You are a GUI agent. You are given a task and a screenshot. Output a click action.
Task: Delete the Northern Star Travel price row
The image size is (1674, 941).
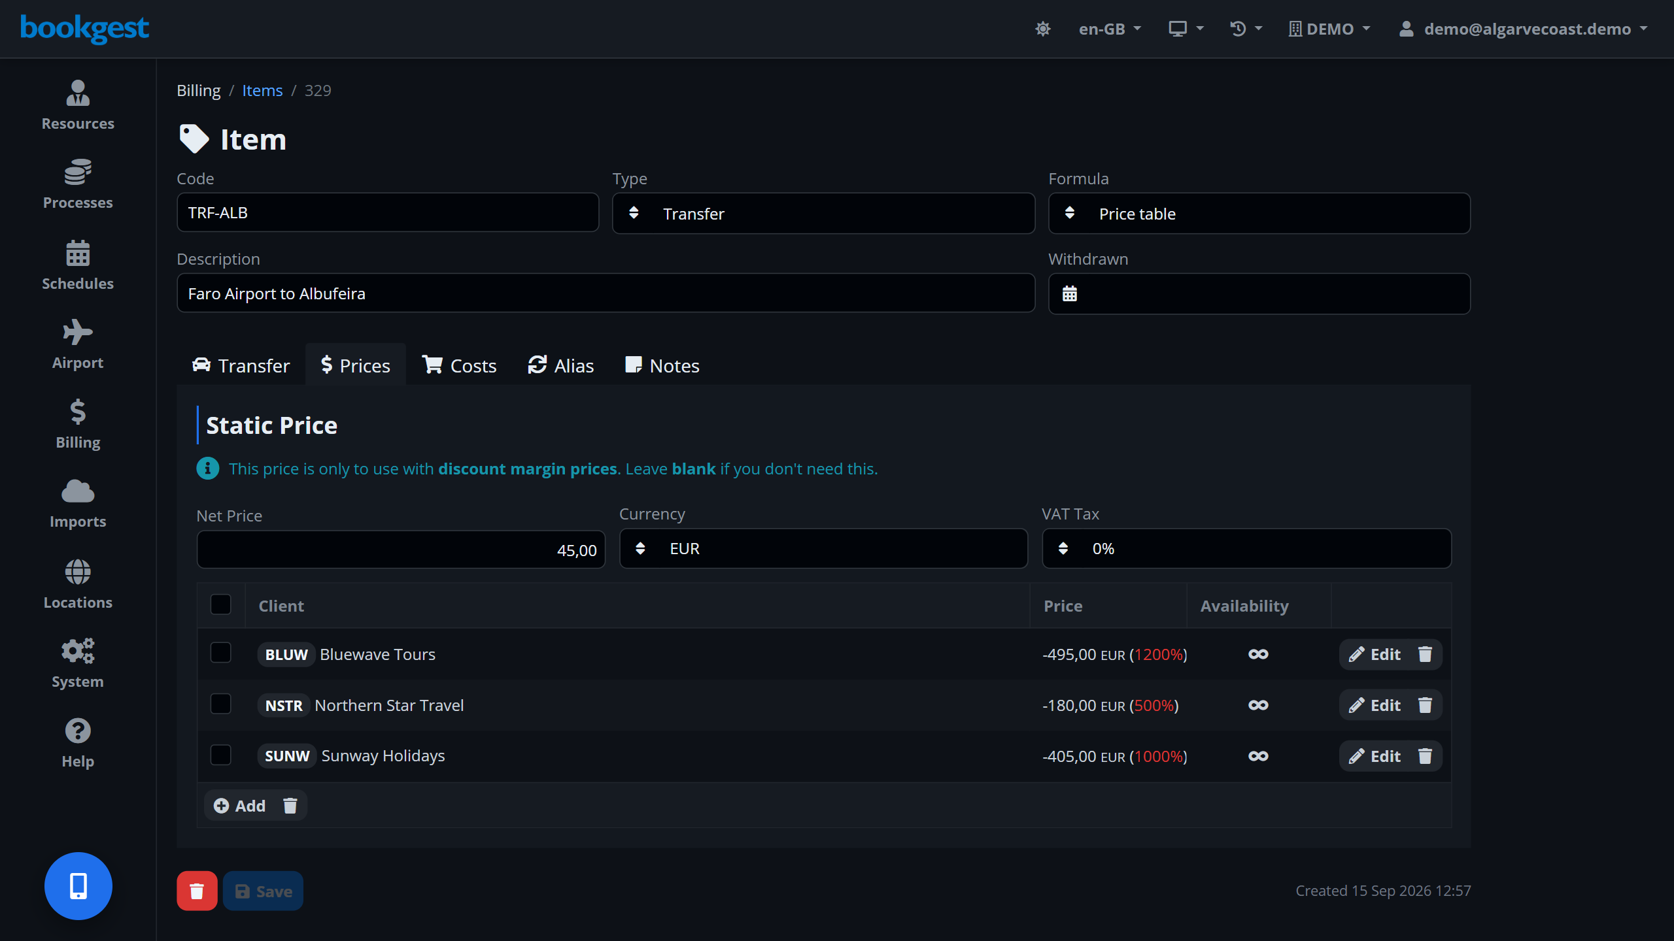[1425, 705]
